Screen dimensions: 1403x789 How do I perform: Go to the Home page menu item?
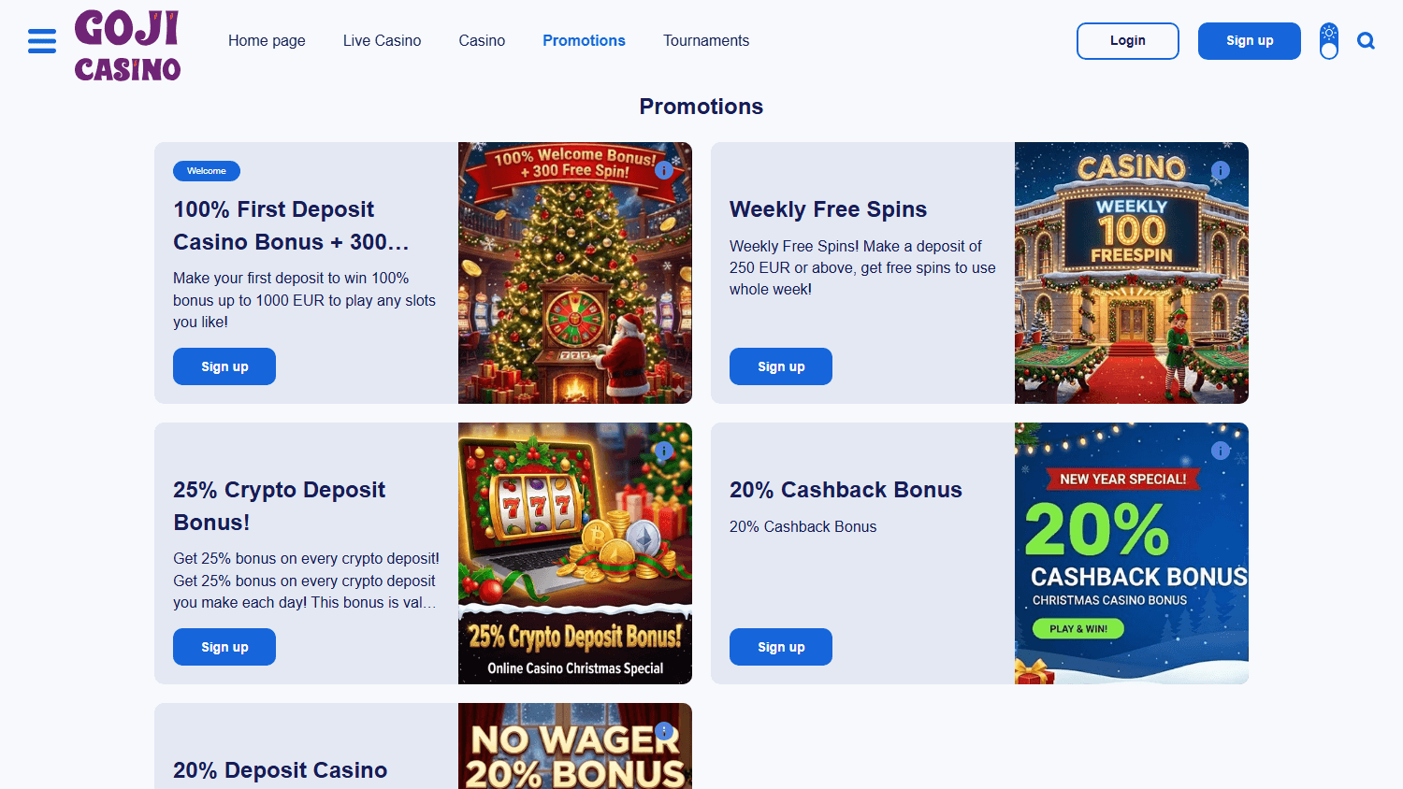click(x=267, y=41)
